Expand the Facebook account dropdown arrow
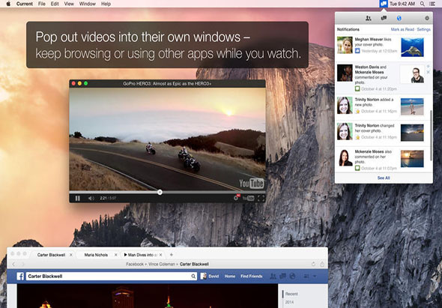Viewport: 442px width, 308px height. (x=315, y=276)
